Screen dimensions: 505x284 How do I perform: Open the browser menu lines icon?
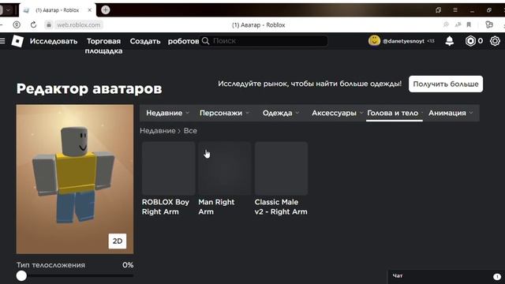(x=455, y=10)
